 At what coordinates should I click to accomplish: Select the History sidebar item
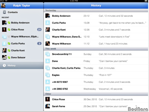pos(22,65)
